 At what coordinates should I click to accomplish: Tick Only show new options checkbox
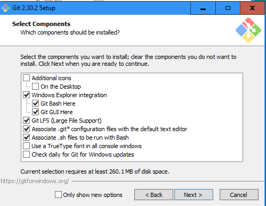pyautogui.click(x=58, y=194)
